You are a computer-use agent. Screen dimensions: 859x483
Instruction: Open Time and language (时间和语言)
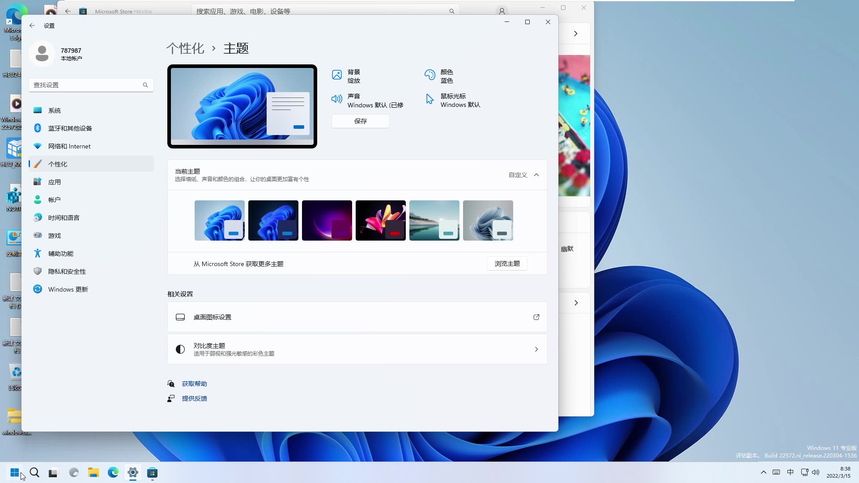(91, 218)
